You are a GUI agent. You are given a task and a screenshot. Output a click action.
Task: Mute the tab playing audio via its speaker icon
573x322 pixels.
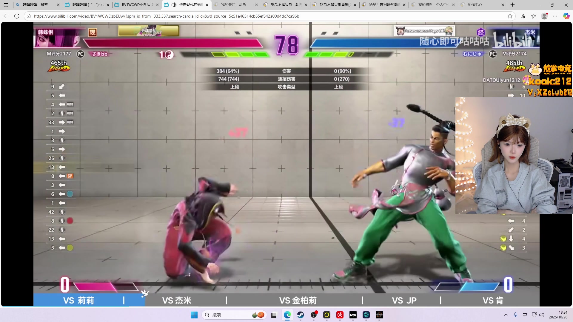pos(174,5)
